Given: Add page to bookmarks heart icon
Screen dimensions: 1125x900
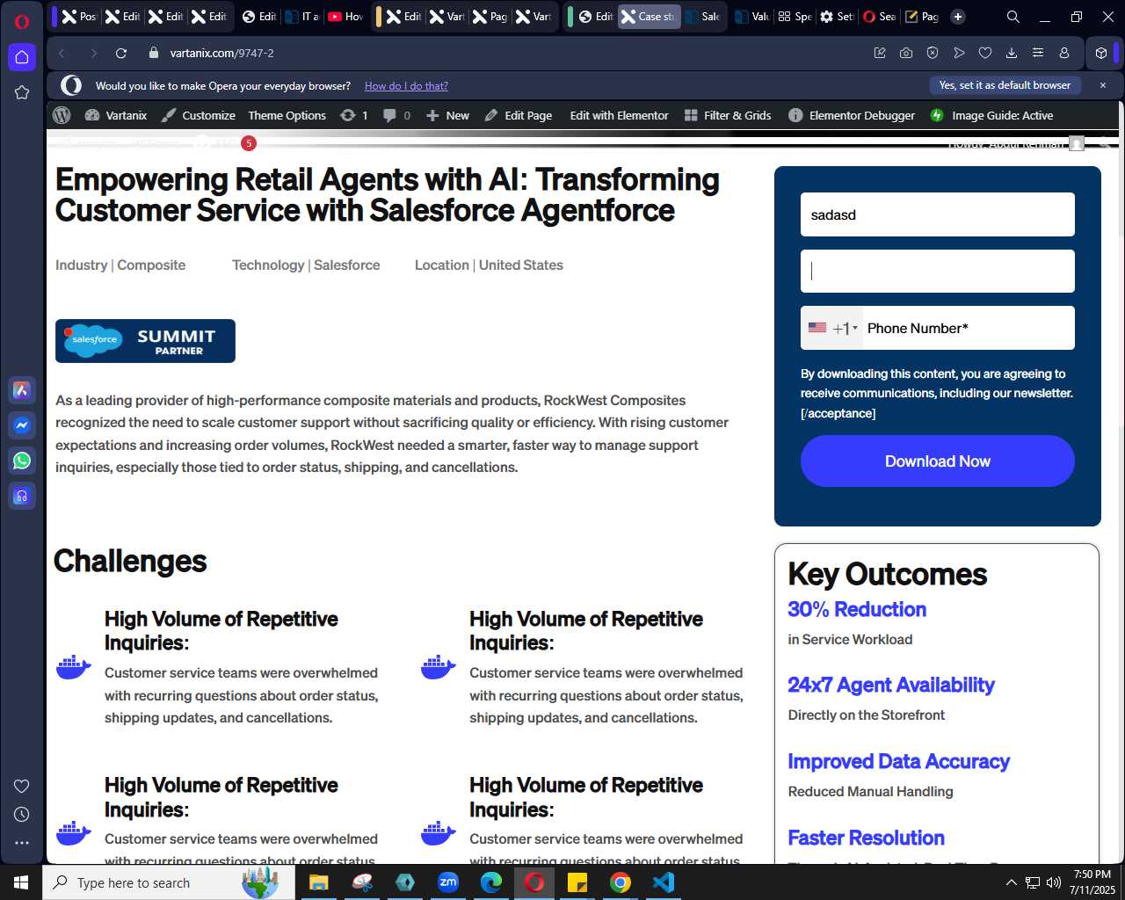Looking at the screenshot, I should [x=985, y=53].
